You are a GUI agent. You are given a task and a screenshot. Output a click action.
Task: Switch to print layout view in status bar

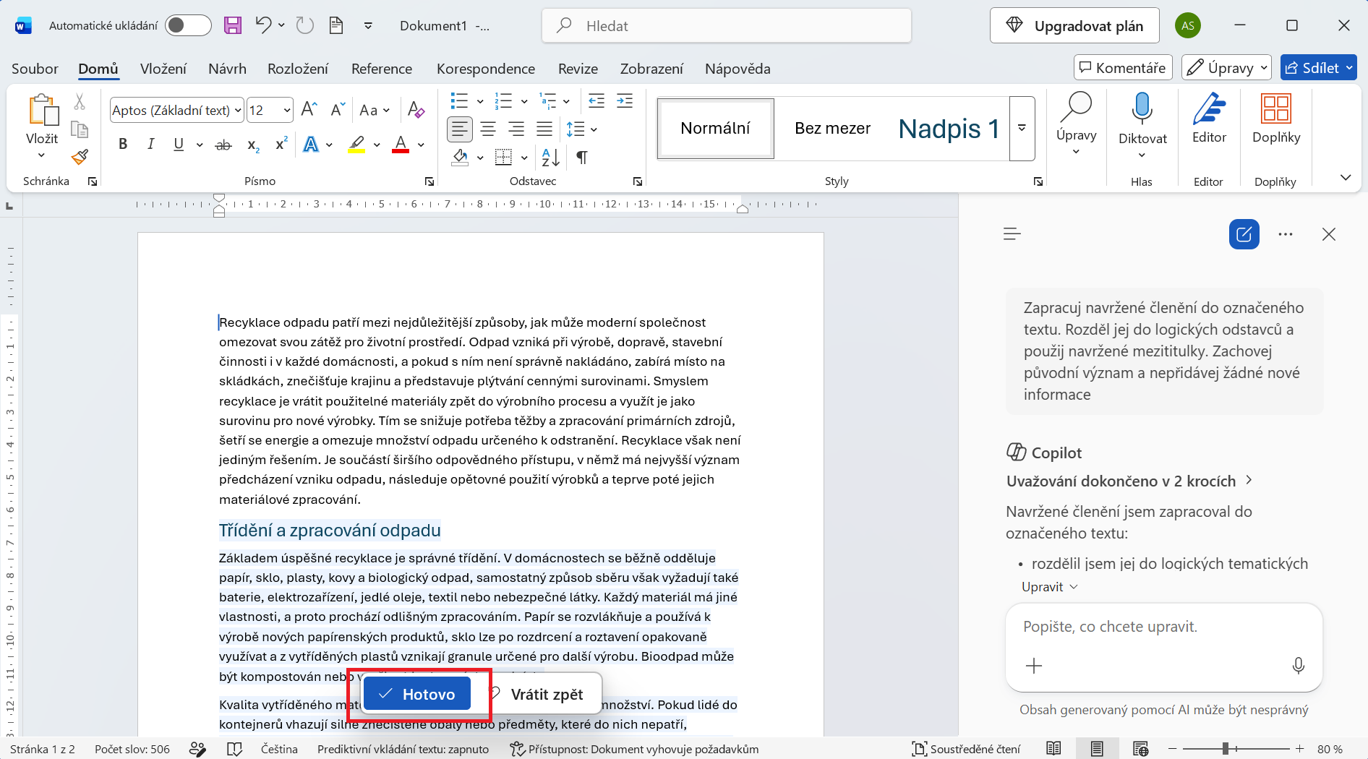(x=1097, y=749)
